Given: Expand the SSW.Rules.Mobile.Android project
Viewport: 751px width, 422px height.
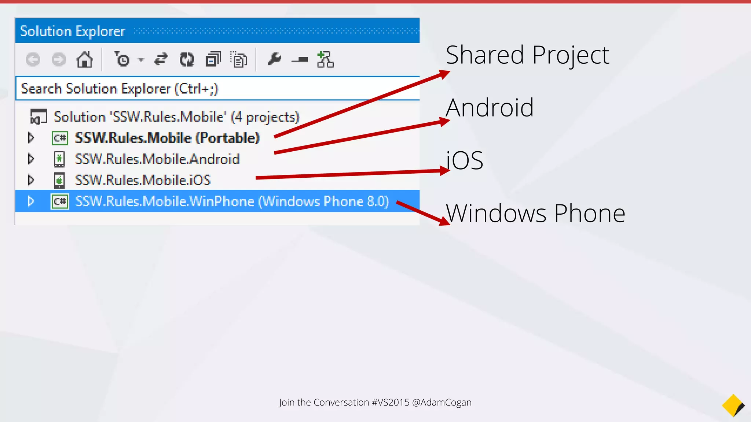Looking at the screenshot, I should [31, 159].
